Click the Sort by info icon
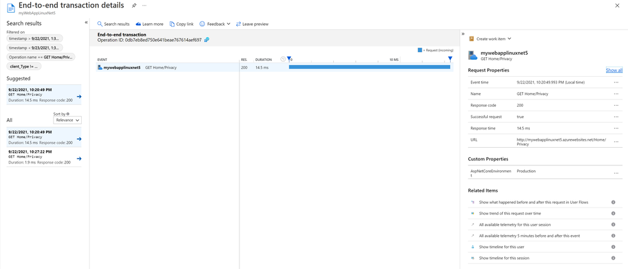The height and width of the screenshot is (269, 628). click(68, 114)
